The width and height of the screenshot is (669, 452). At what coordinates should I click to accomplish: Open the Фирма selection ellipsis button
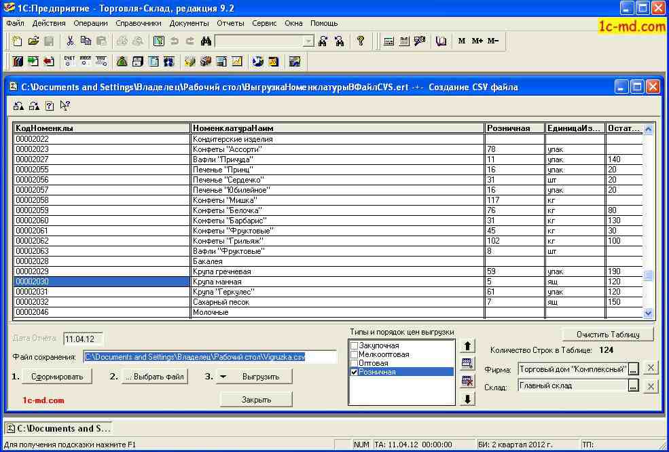tap(633, 369)
